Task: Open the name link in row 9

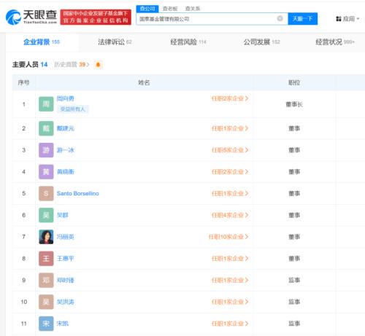Action: coord(66,280)
